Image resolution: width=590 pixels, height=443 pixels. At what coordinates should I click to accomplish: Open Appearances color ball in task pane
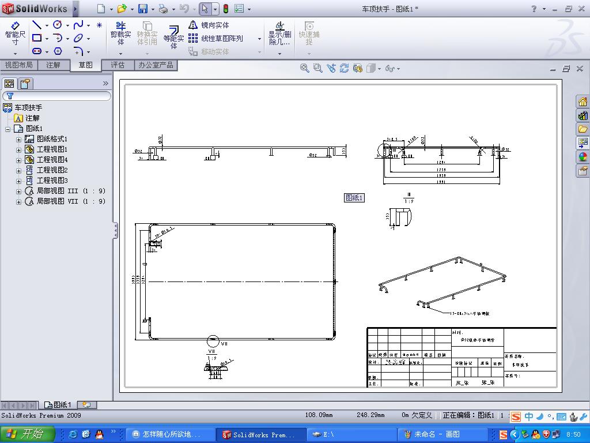tap(583, 157)
